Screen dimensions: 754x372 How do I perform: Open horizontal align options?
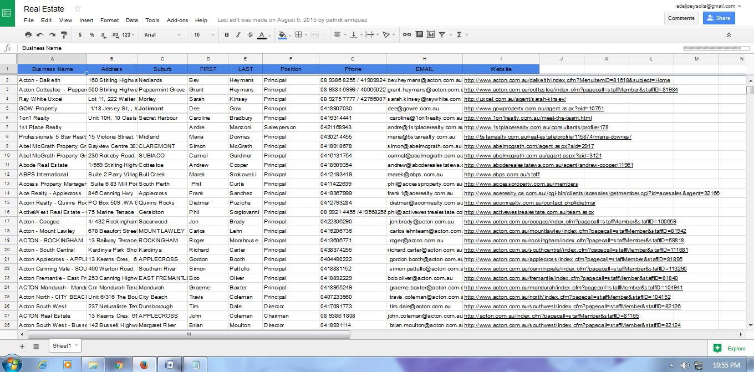338,34
